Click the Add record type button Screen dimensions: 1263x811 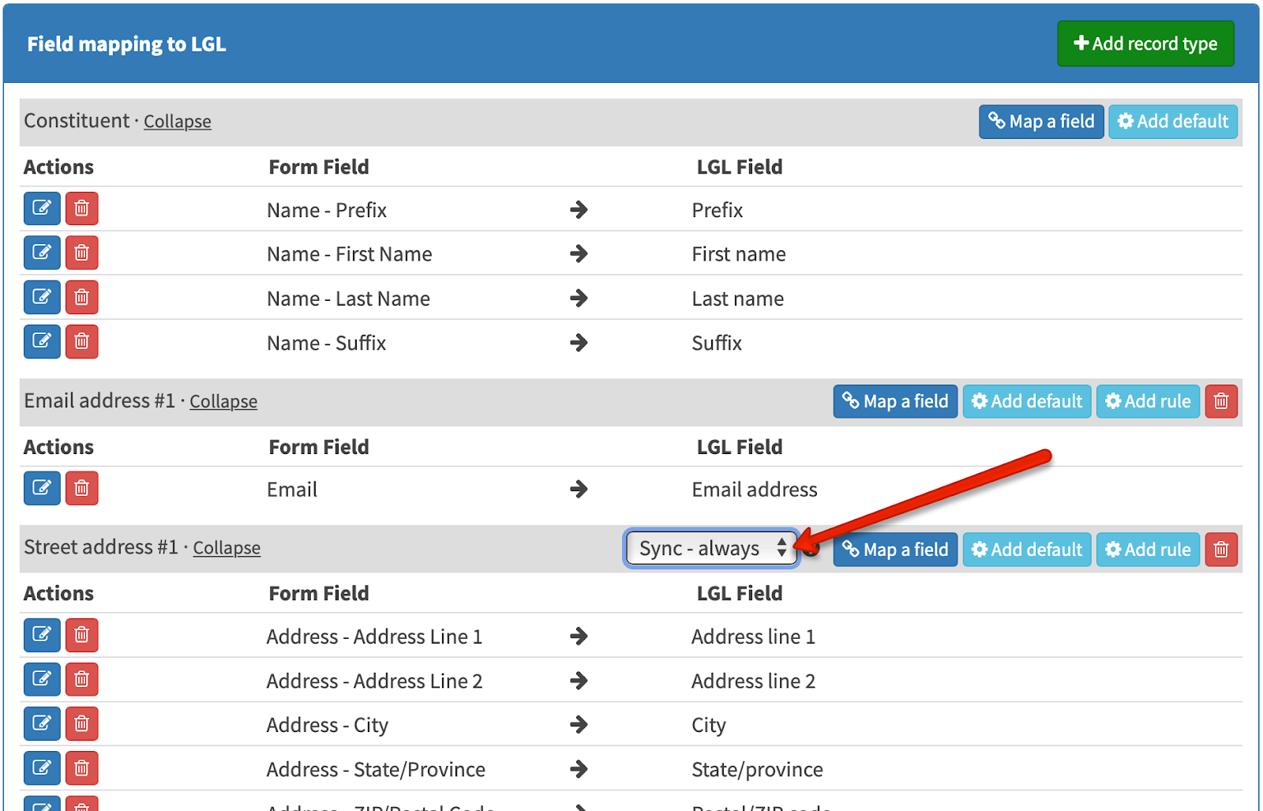(x=1145, y=43)
